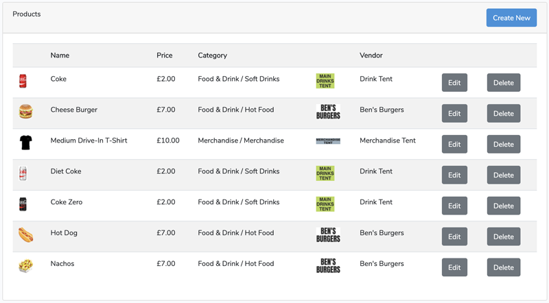Click the Cheese Burger product image
This screenshot has height=303, width=549.
(x=25, y=112)
